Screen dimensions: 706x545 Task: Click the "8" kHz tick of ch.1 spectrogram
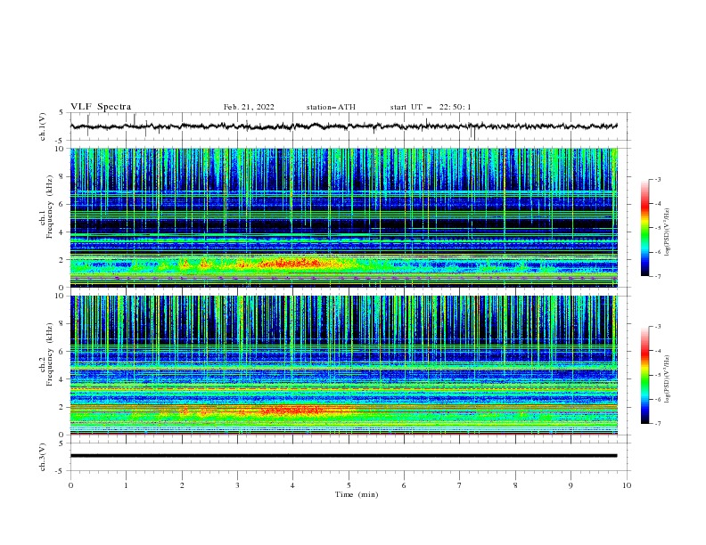(62, 176)
